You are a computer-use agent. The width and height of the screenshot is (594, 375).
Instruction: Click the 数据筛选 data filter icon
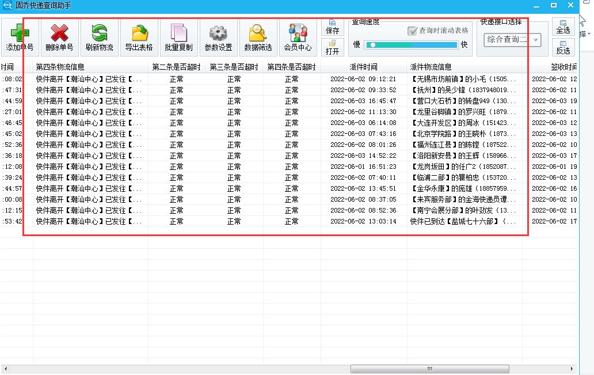coord(257,36)
